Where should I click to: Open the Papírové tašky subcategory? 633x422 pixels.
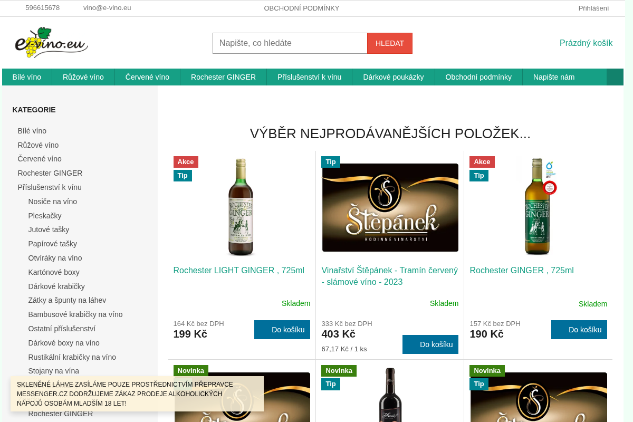coord(53,244)
